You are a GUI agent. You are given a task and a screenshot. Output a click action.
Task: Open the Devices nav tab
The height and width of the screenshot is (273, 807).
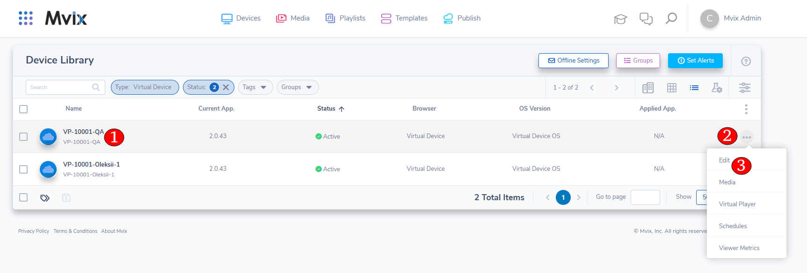click(241, 18)
